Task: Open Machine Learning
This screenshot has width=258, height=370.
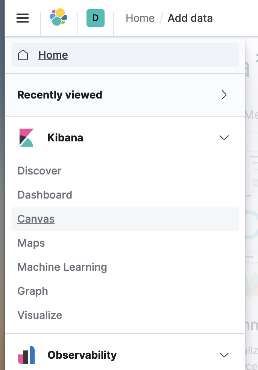Action: 62,267
